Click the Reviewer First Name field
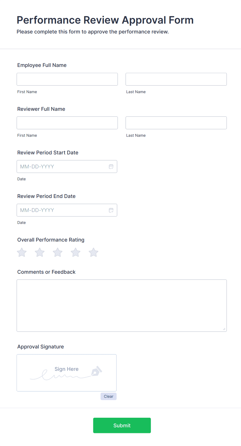The image size is (241, 446). coord(67,123)
